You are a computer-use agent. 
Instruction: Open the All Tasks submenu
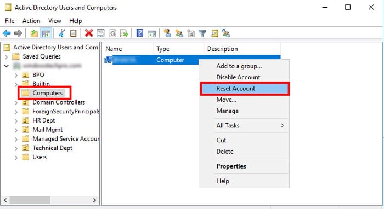tap(244, 125)
